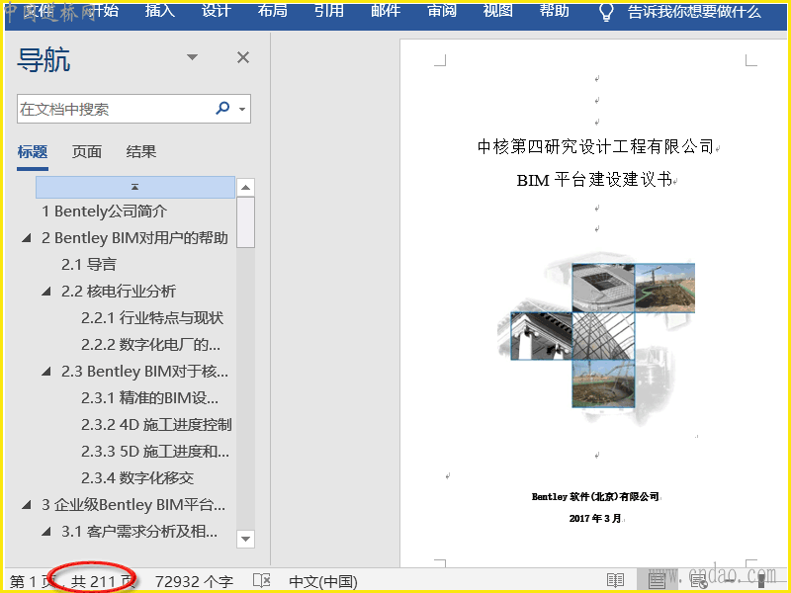Select the 结果 tab in navigation pane

point(141,152)
